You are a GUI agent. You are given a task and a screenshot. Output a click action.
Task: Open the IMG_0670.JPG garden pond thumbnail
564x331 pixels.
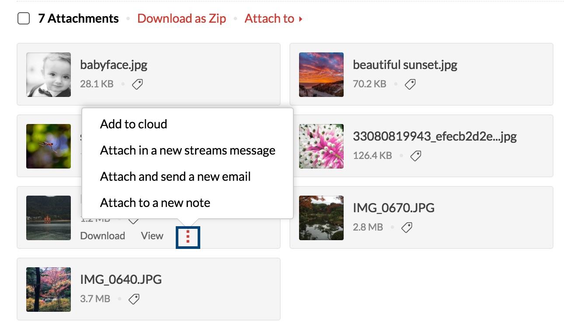pyautogui.click(x=321, y=218)
